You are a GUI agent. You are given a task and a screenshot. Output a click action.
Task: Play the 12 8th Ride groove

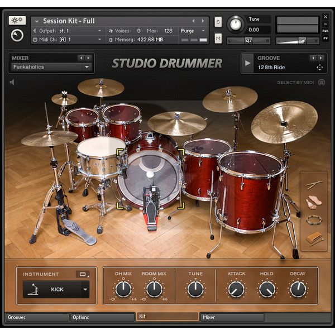pyautogui.click(x=248, y=63)
